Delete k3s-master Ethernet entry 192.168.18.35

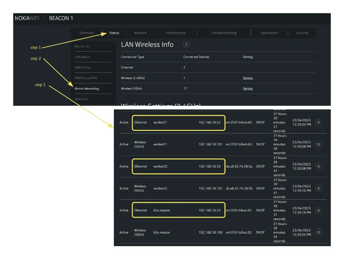(x=319, y=211)
